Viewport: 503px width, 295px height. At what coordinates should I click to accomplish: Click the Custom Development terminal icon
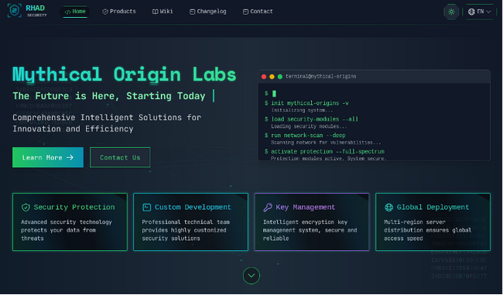pyautogui.click(x=146, y=208)
